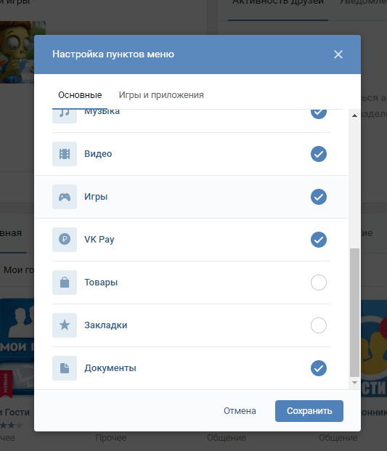This screenshot has width=387, height=451.
Task: Disable the VK Pay checkbox
Action: point(319,240)
